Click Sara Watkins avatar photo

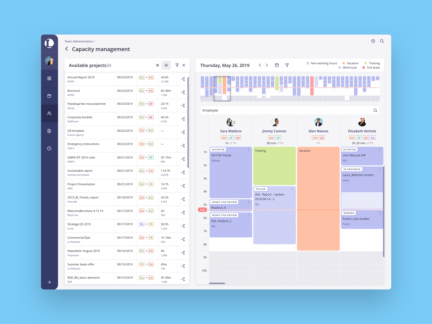click(231, 122)
